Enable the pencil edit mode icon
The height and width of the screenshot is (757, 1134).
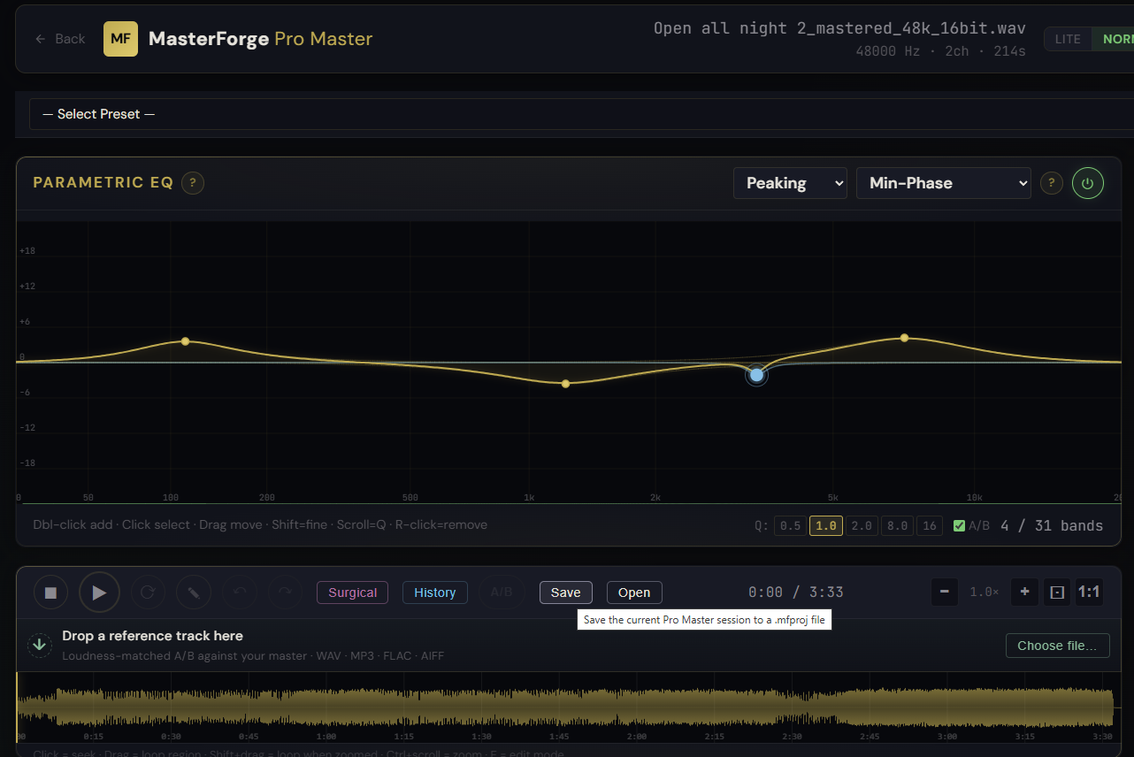(193, 593)
